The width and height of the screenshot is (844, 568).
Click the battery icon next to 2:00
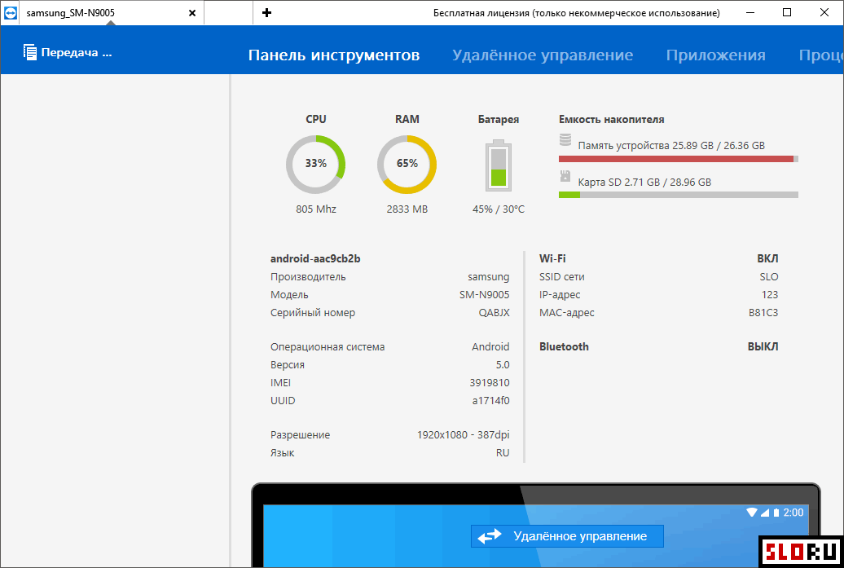(776, 512)
